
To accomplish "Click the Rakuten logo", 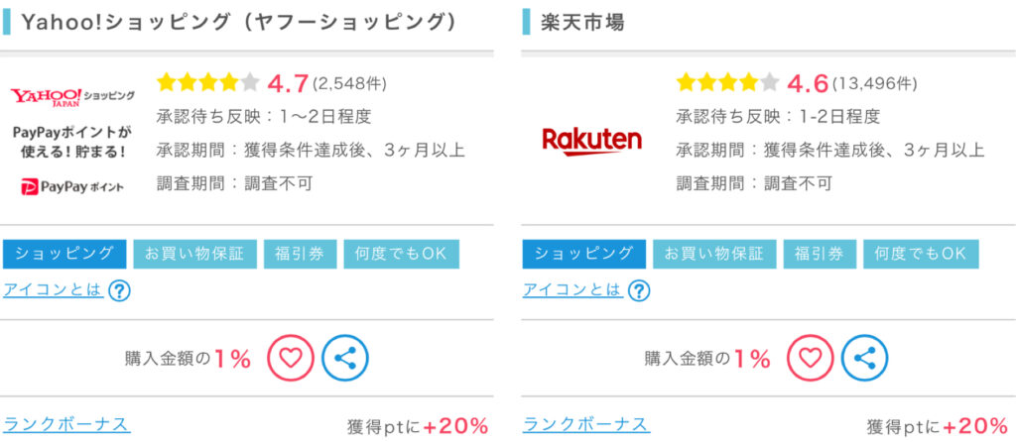I will click(591, 142).
